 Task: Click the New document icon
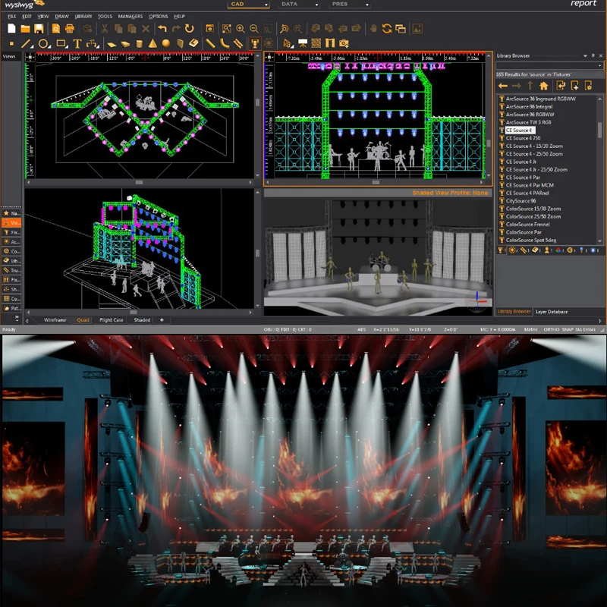coord(11,29)
